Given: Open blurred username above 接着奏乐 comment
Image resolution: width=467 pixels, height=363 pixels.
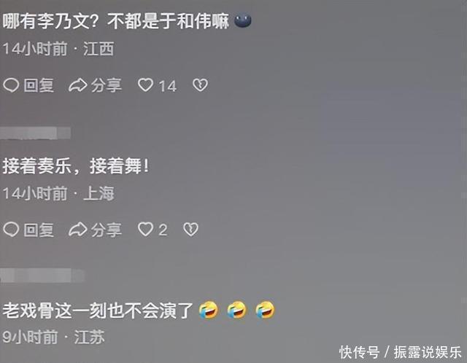Looking at the screenshot, I should [36, 133].
